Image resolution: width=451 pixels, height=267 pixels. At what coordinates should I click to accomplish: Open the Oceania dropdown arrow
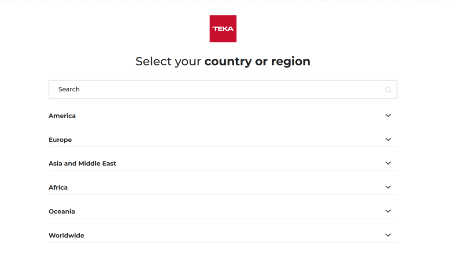[388, 211]
